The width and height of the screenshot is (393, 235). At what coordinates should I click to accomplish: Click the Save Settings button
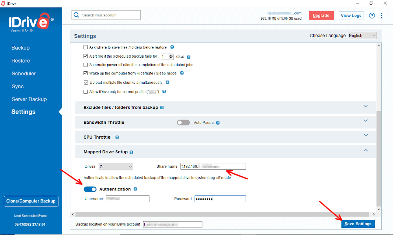tap(358, 224)
